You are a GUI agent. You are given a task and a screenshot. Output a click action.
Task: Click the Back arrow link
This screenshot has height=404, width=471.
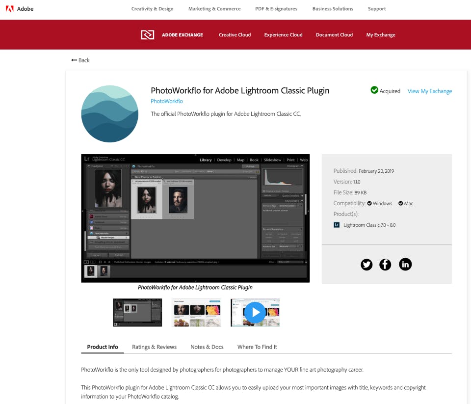tap(80, 60)
